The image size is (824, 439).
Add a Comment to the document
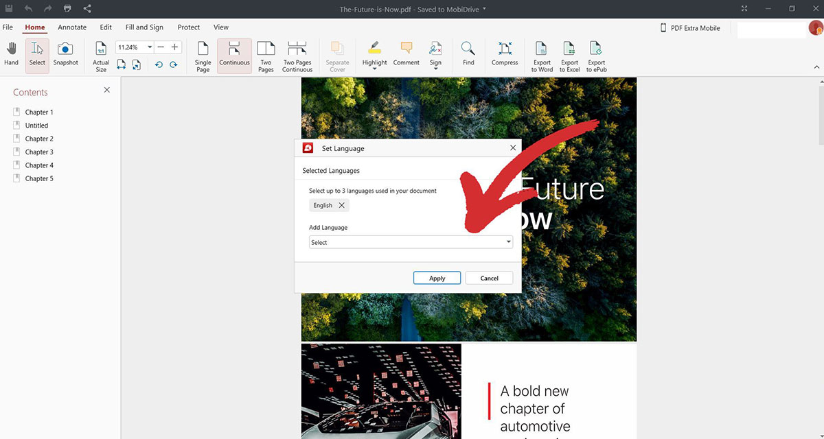[406, 55]
